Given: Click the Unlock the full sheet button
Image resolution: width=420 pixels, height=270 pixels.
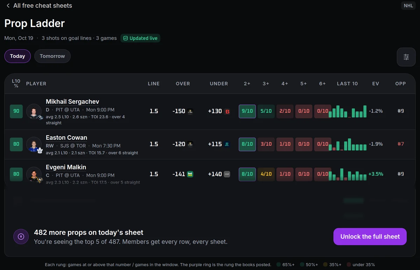Looking at the screenshot, I should pos(370,237).
